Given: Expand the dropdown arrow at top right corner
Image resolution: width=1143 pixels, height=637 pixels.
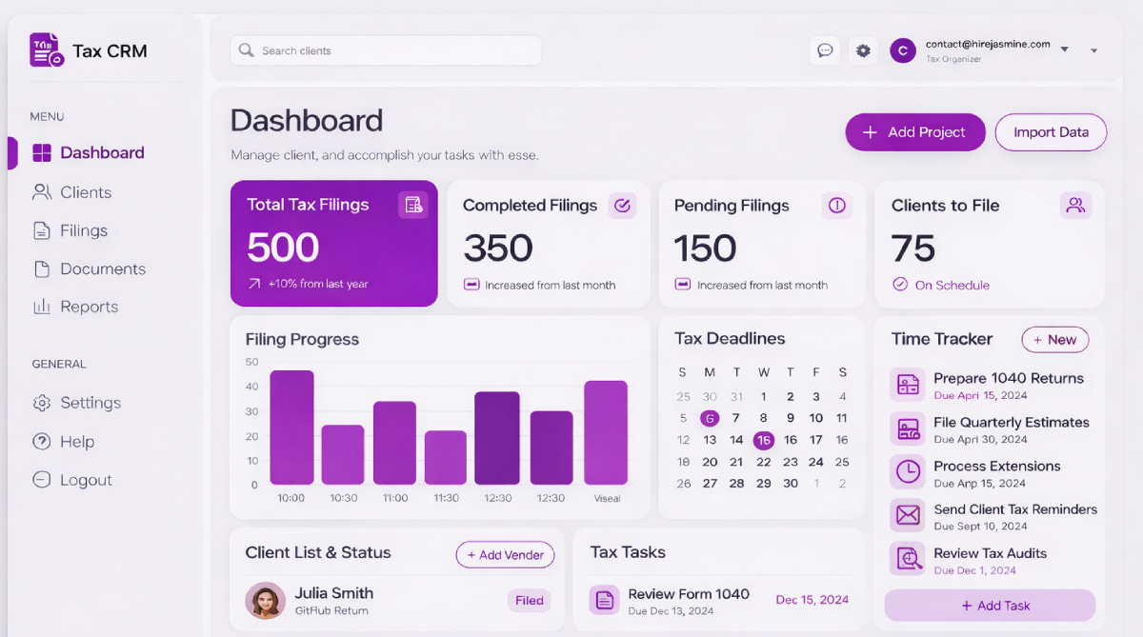Looking at the screenshot, I should click(x=1095, y=50).
